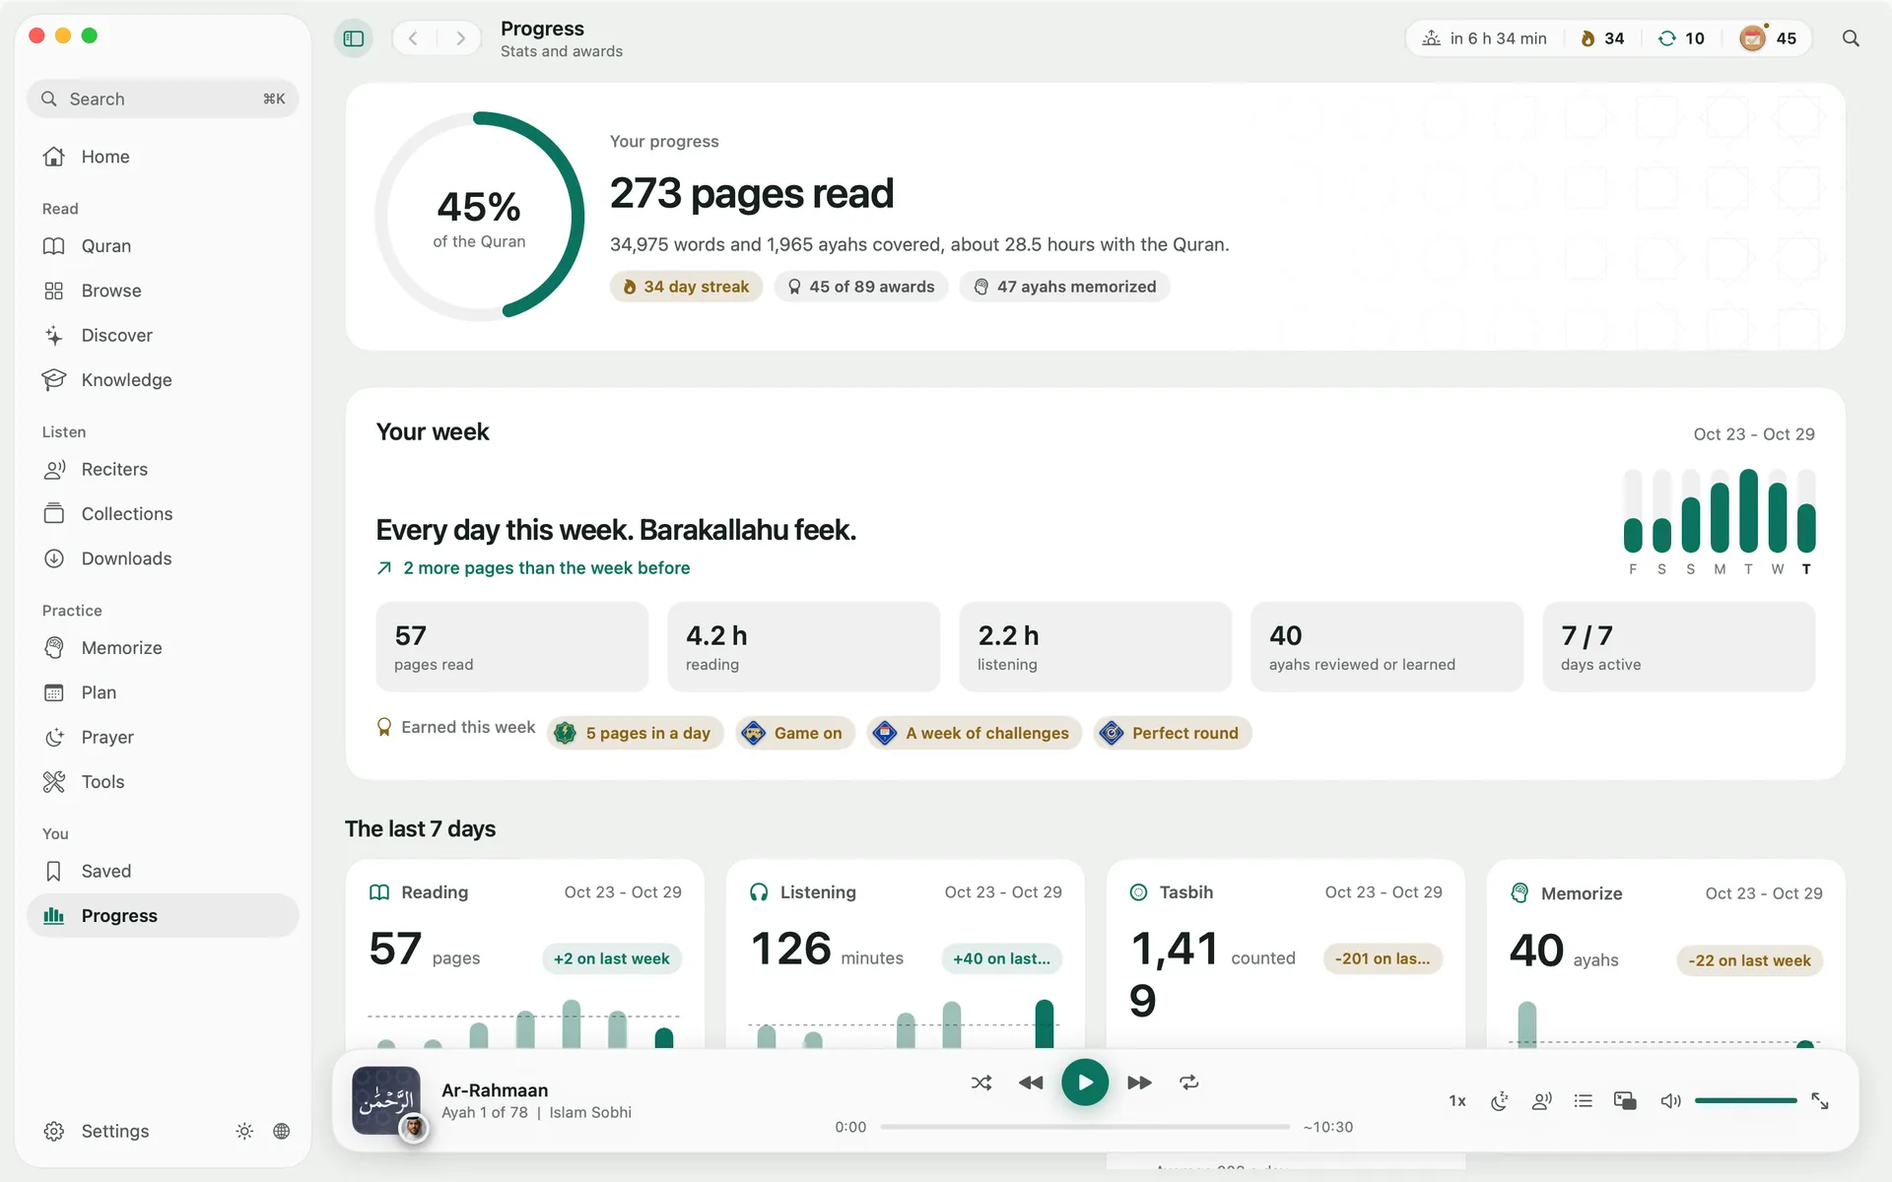Image resolution: width=1892 pixels, height=1182 pixels.
Task: Skip to previous ayah in player
Action: tap(1031, 1083)
